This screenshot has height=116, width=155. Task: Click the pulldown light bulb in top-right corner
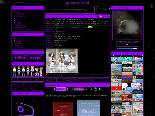(x=152, y=6)
